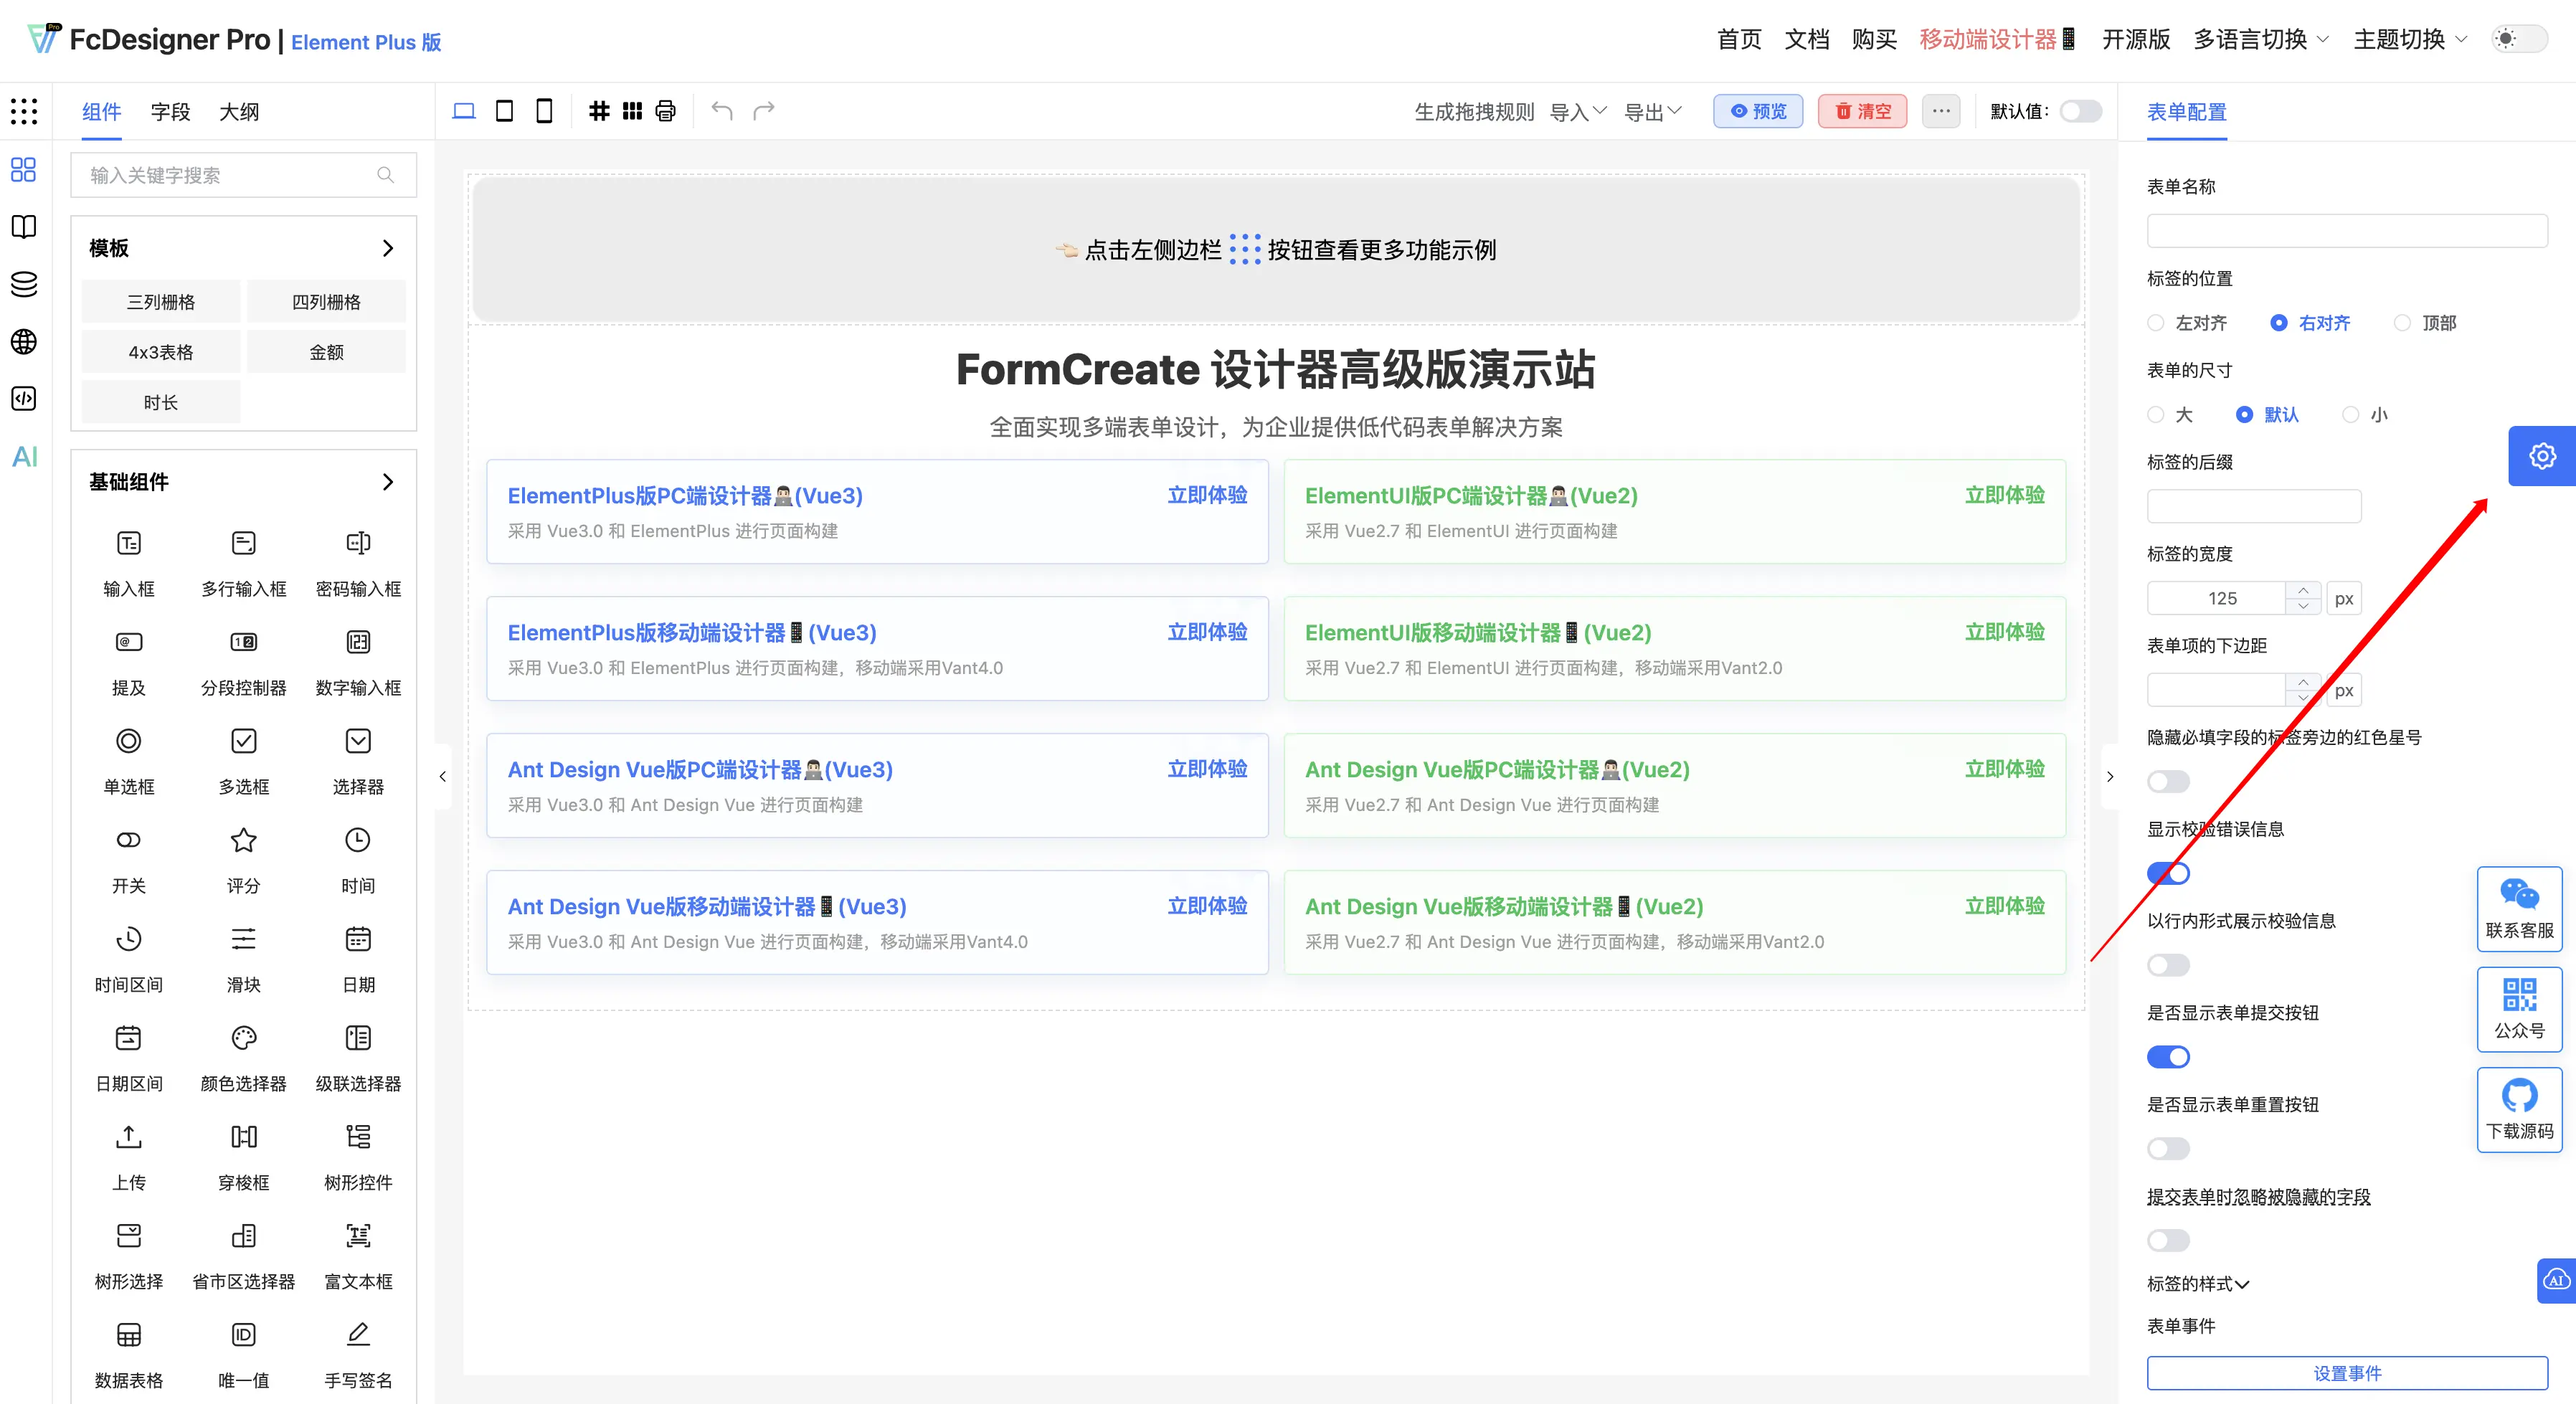Click the undo arrow icon
The width and height of the screenshot is (2576, 1404).
tap(722, 111)
